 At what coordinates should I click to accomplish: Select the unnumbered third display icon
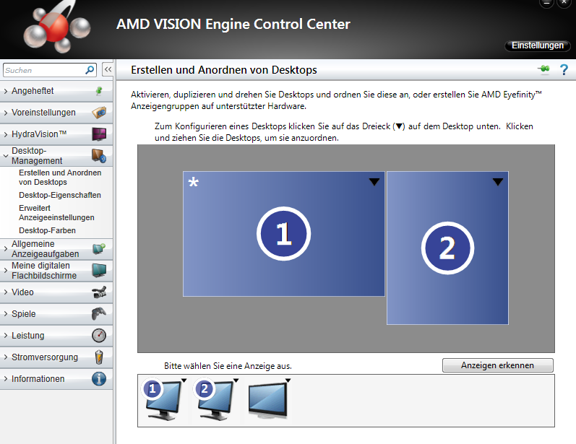[267, 400]
